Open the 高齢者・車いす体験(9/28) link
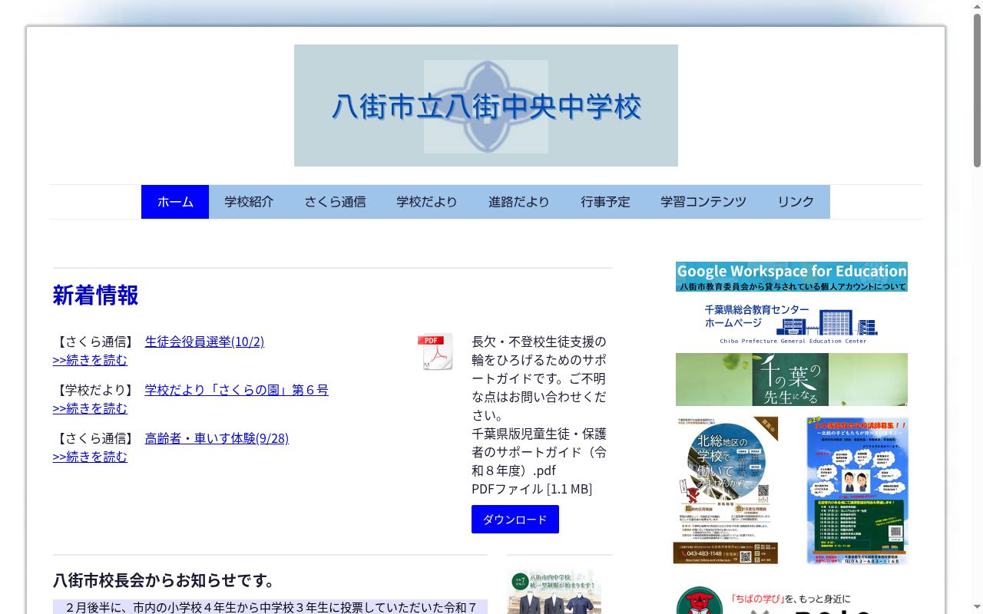 tap(217, 438)
